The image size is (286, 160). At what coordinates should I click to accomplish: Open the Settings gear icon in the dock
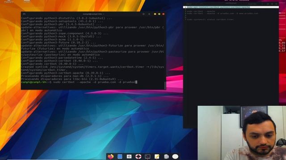tap(129, 156)
